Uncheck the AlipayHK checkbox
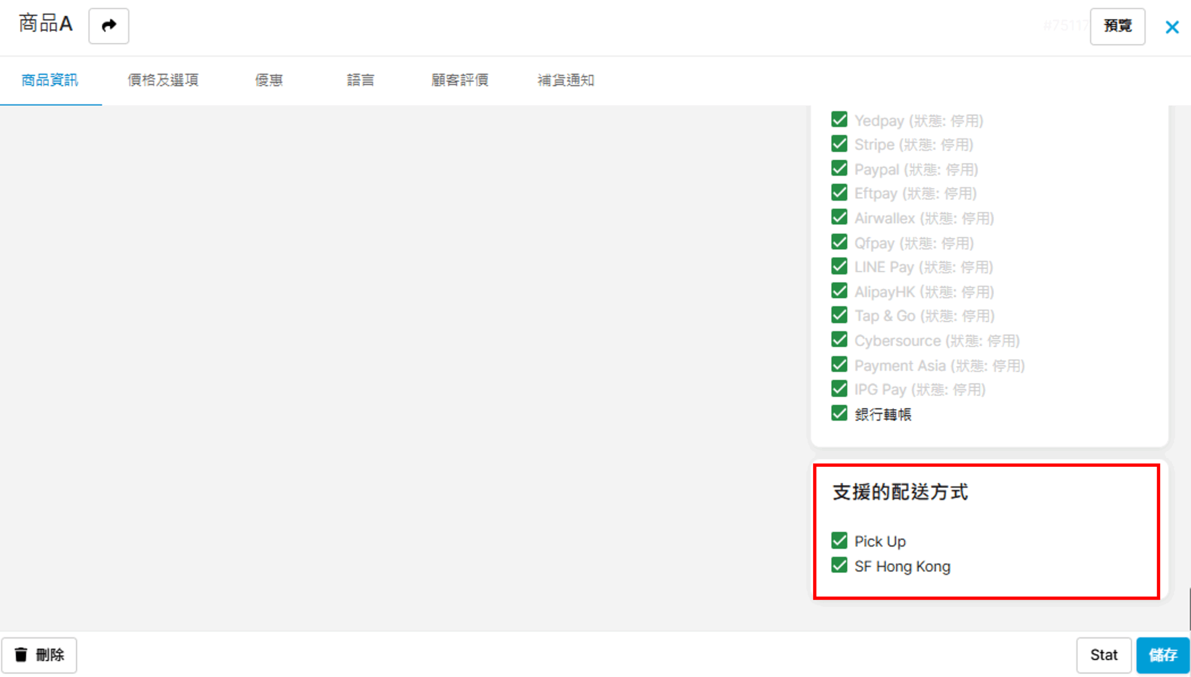The height and width of the screenshot is (677, 1191). pyautogui.click(x=839, y=291)
